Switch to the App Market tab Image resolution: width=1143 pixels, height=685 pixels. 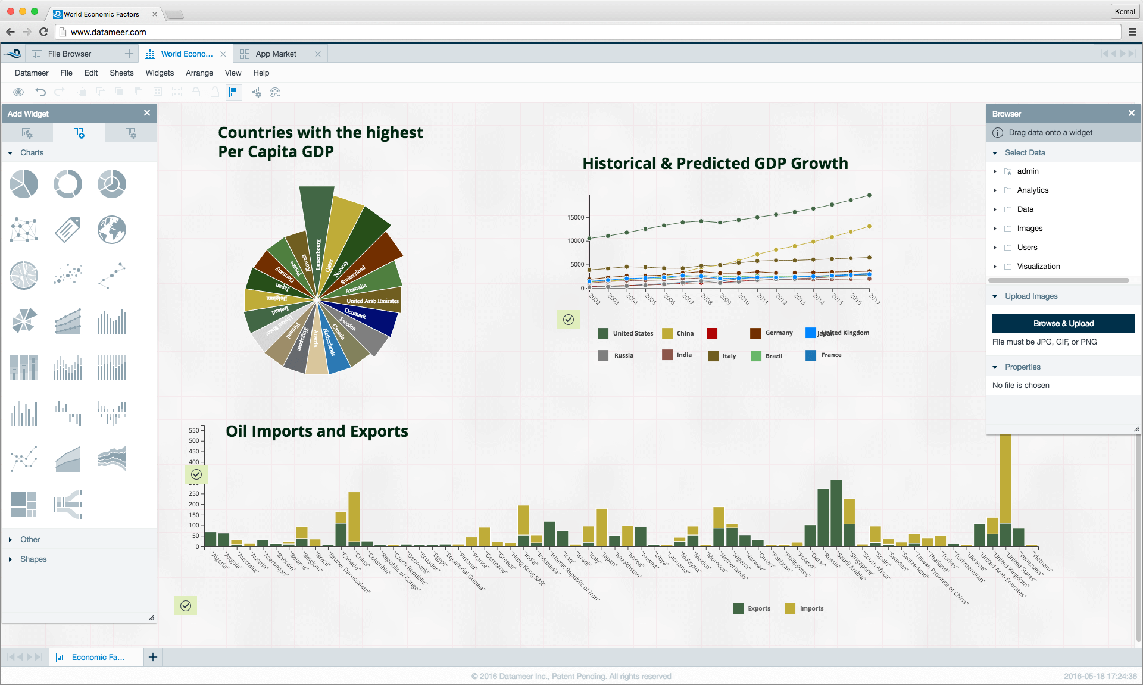coord(276,54)
